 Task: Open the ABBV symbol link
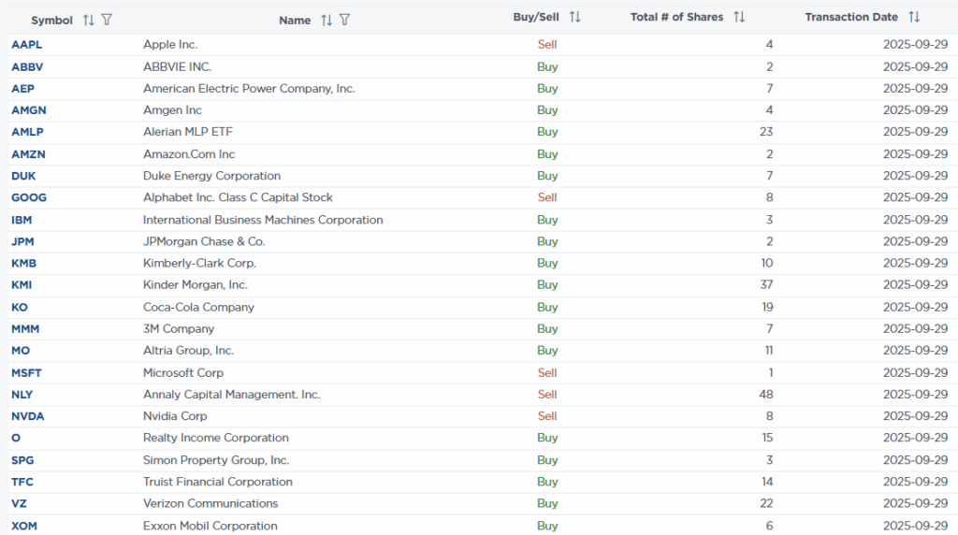pos(27,67)
